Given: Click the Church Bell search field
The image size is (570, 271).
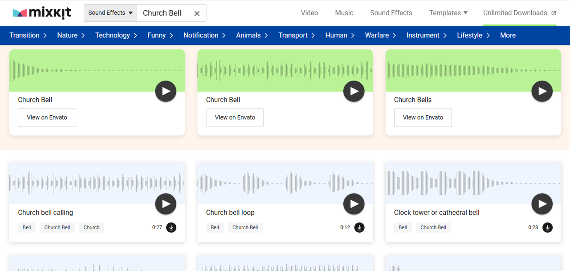Looking at the screenshot, I should tap(164, 13).
